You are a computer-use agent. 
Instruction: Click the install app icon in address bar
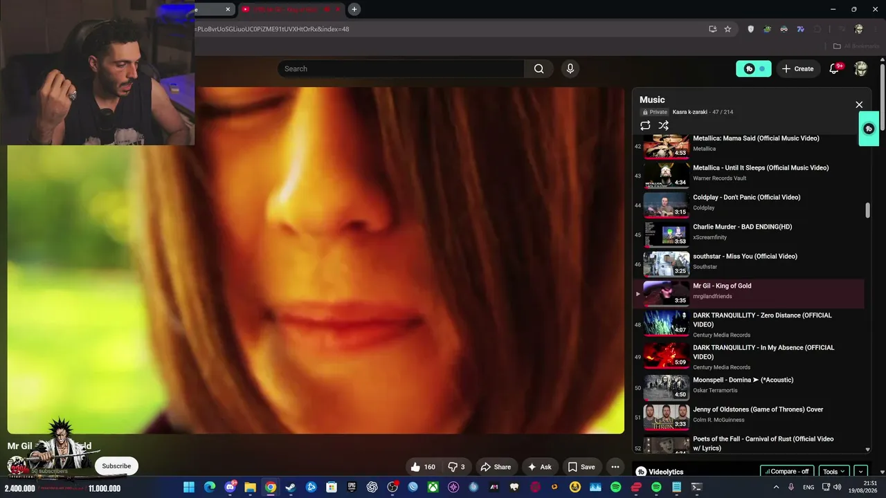click(x=712, y=29)
